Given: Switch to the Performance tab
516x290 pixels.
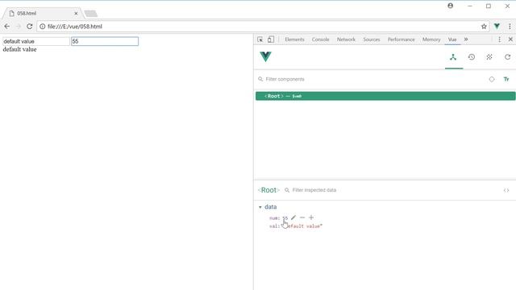Looking at the screenshot, I should (401, 39).
